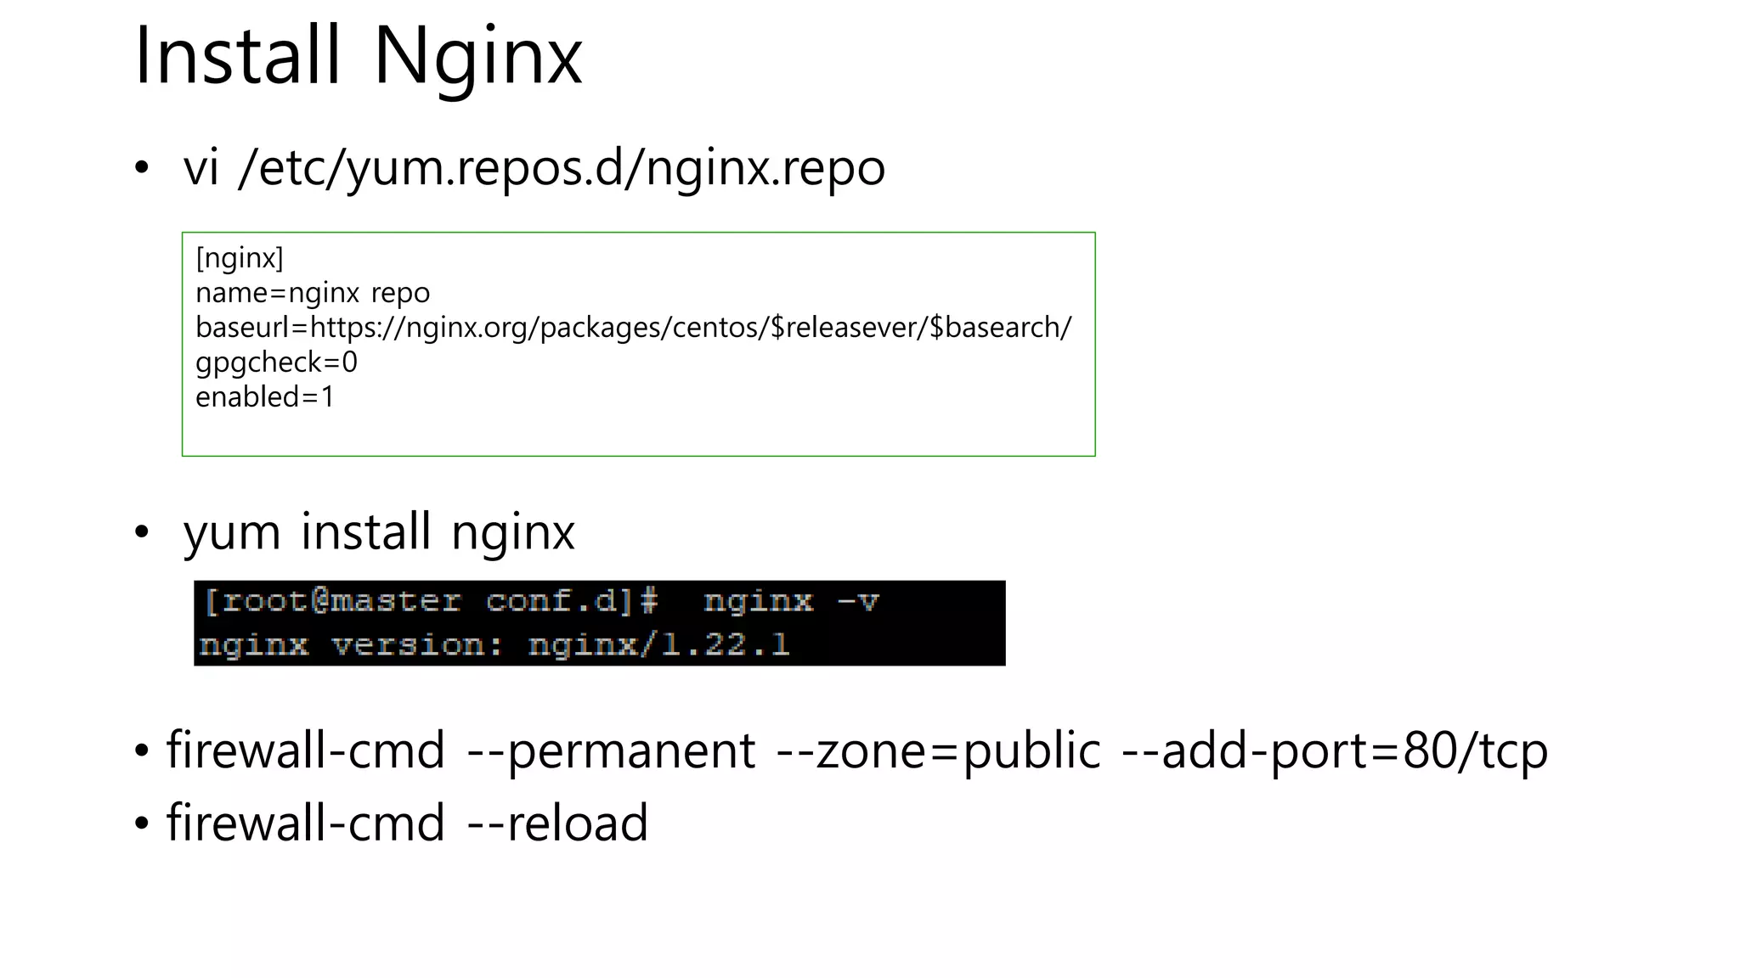Viewport: 1740px width, 978px height.
Task: Click the vi /etc/yum.repos.d/nginx.repo line
Action: (534, 168)
